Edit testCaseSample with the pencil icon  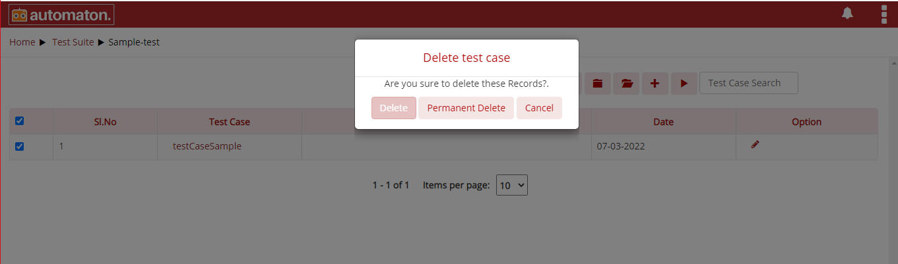[755, 145]
